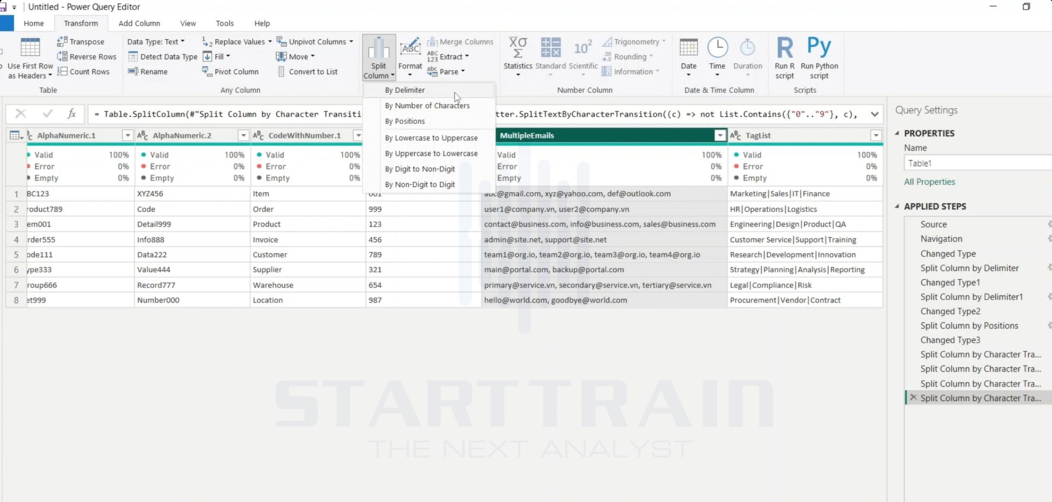Viewport: 1052px width, 502px height.
Task: Cancel formula with the X icon
Action: point(21,113)
